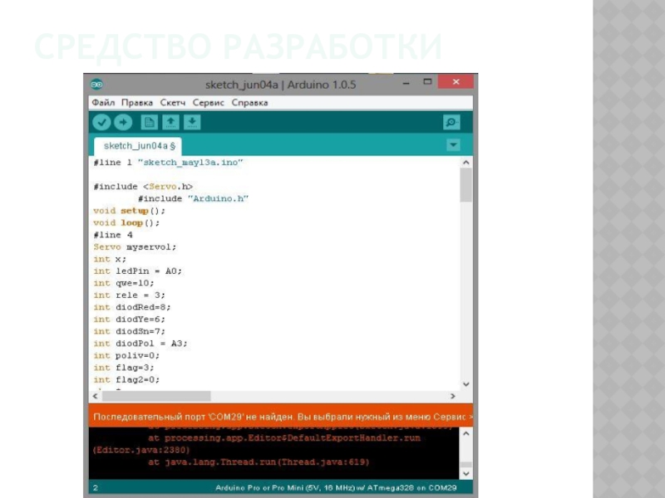Close the Arduino window
Image resolution: width=665 pixels, height=498 pixels.
pos(456,81)
